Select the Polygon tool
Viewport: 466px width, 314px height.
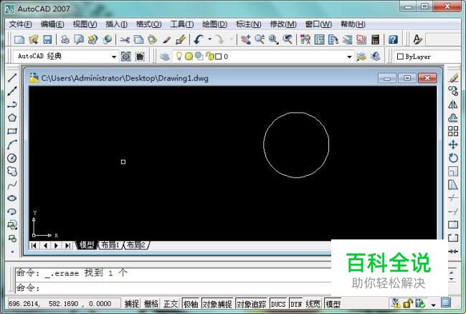coord(12,118)
